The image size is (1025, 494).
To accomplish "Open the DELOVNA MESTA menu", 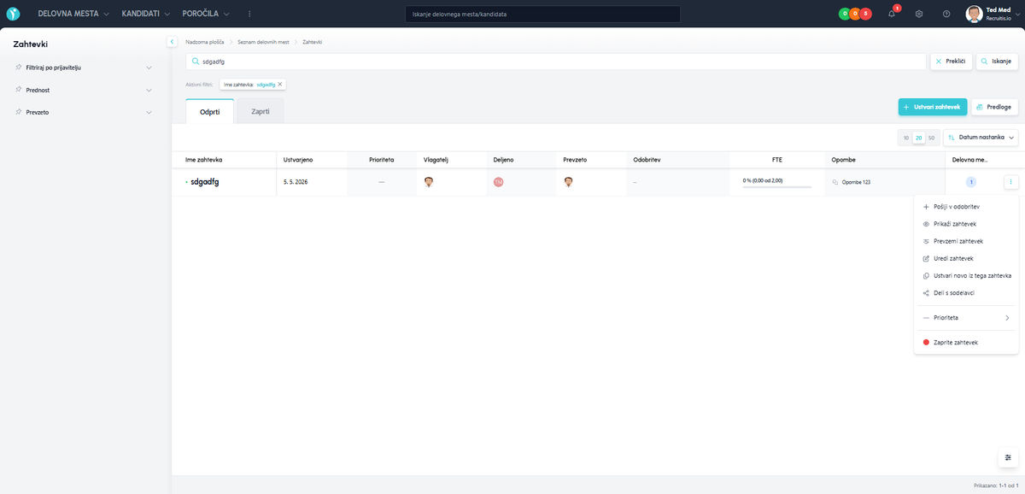I will (x=73, y=14).
